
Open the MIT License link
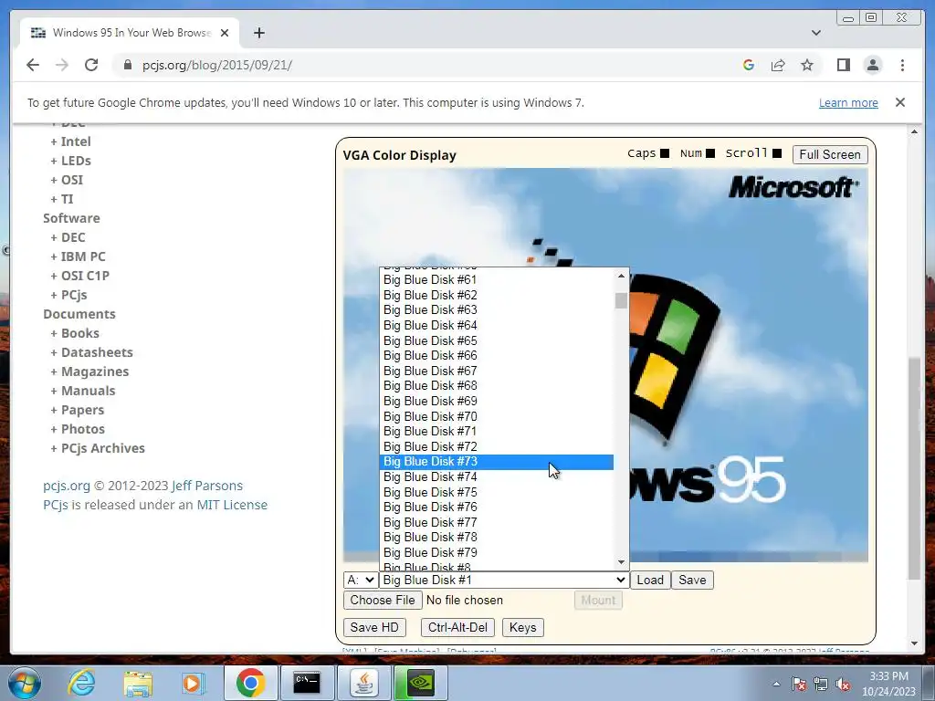click(232, 505)
